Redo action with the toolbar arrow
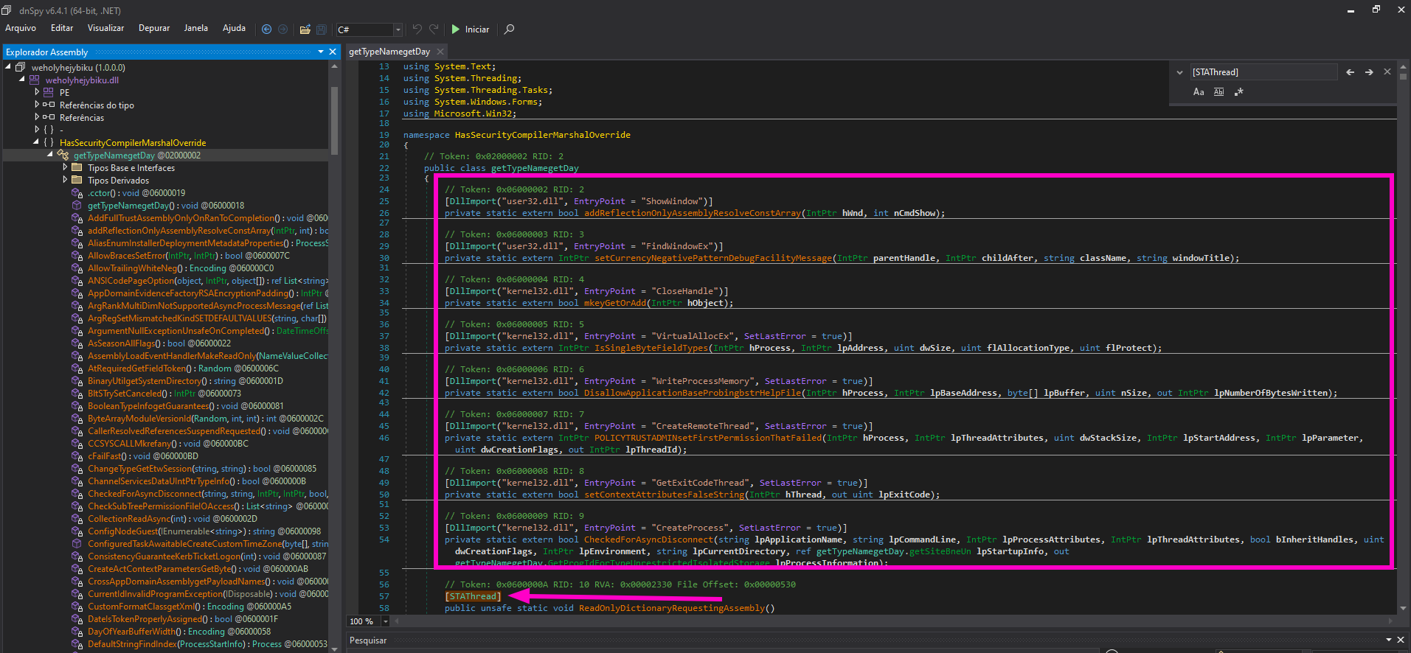 (x=434, y=29)
